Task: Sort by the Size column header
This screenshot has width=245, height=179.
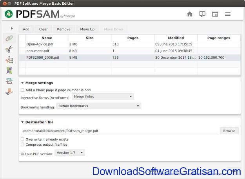Action: coord(90,38)
